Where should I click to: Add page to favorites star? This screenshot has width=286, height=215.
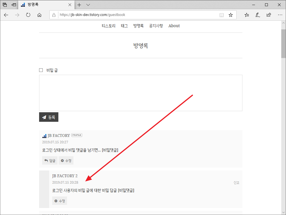(x=230, y=15)
